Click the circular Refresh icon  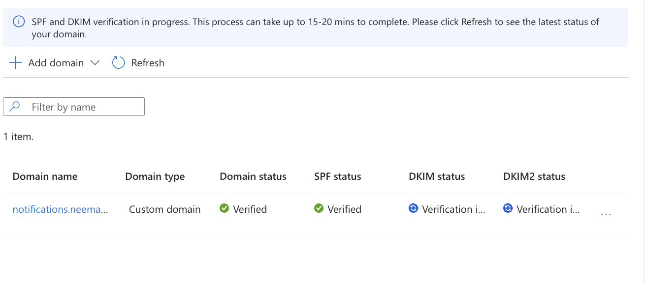pos(118,63)
